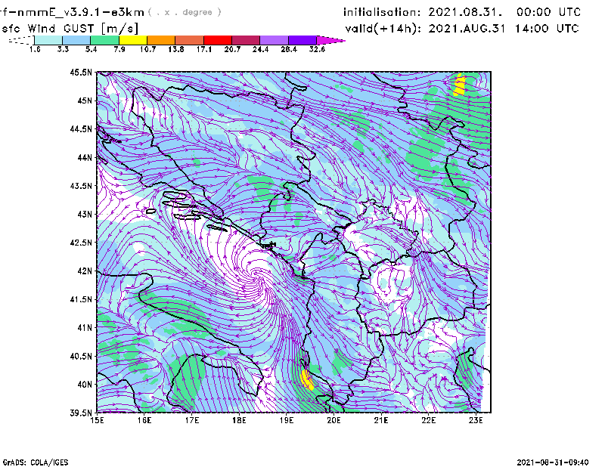Click the 40.5N latitude label
605x467 pixels.
(81, 356)
